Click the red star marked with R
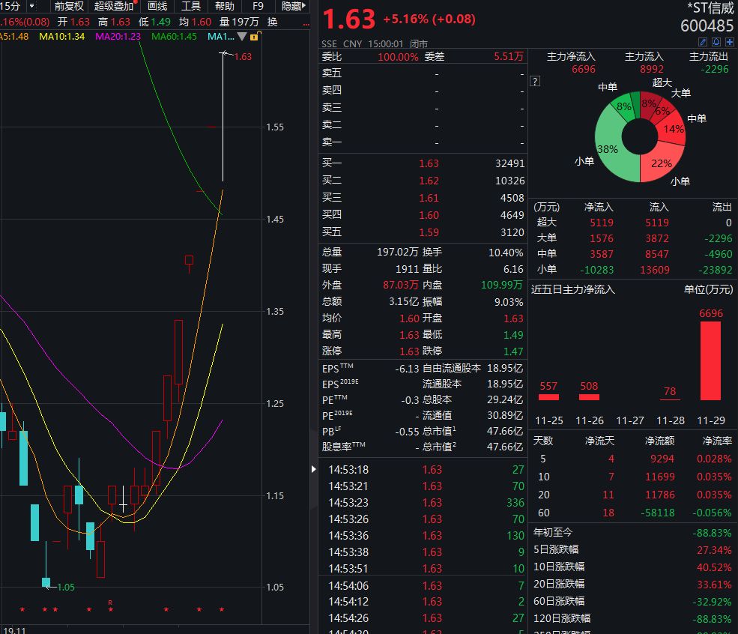 (110, 608)
